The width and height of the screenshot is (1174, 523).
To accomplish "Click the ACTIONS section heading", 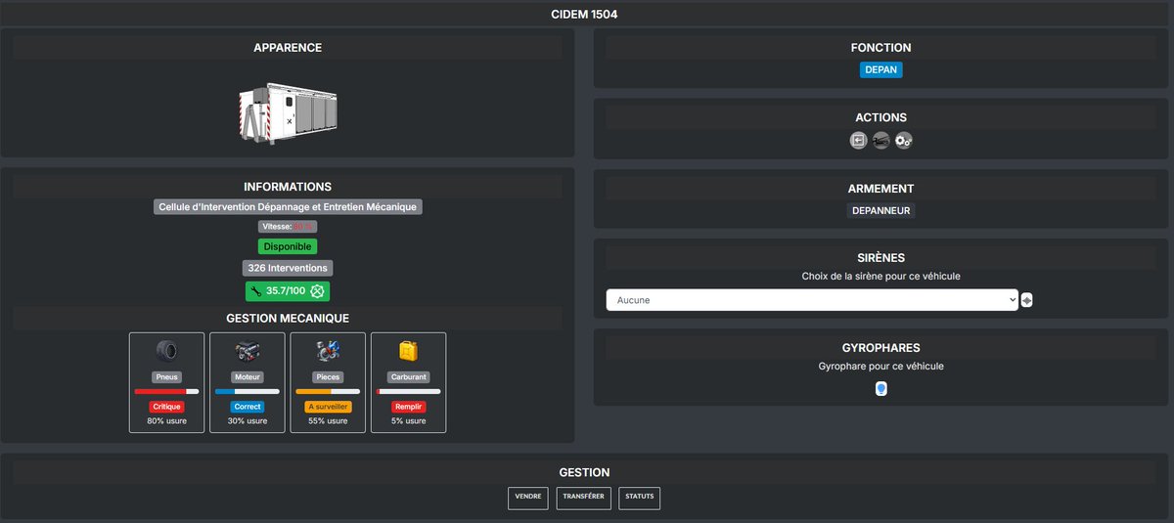I will pyautogui.click(x=880, y=117).
